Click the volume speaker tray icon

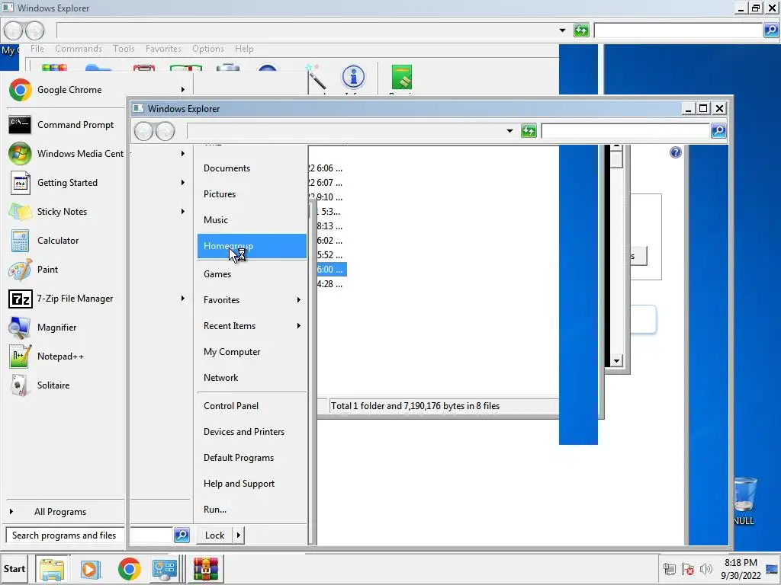click(x=705, y=569)
